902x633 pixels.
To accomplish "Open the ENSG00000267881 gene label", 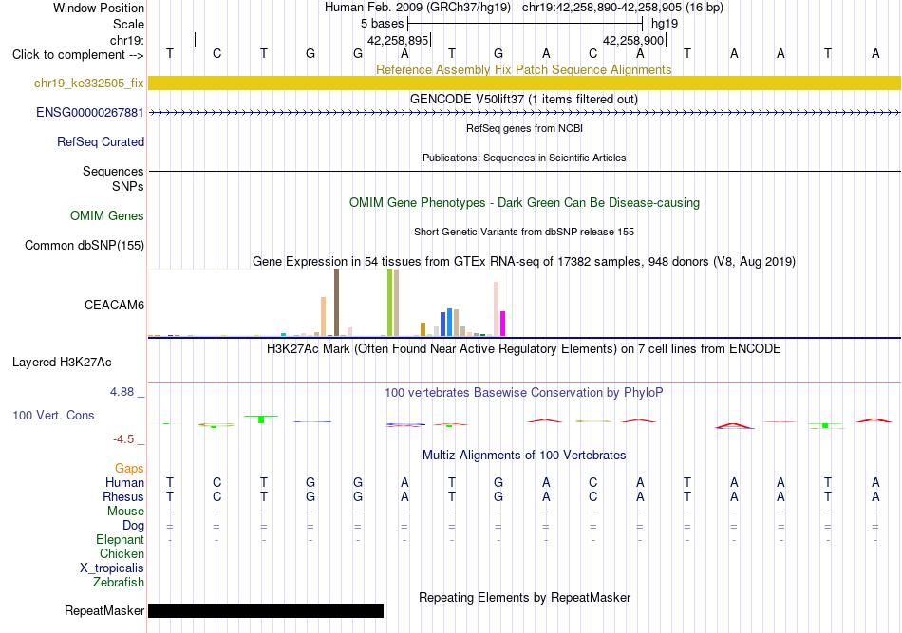I will pos(90,113).
